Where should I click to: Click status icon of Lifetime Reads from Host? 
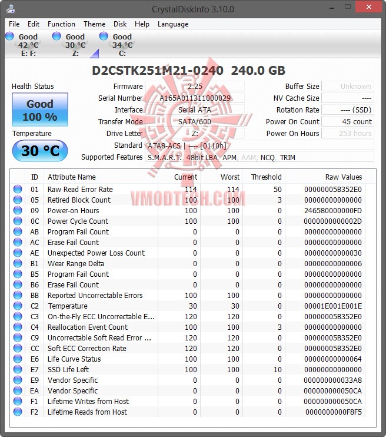[x=18, y=411]
